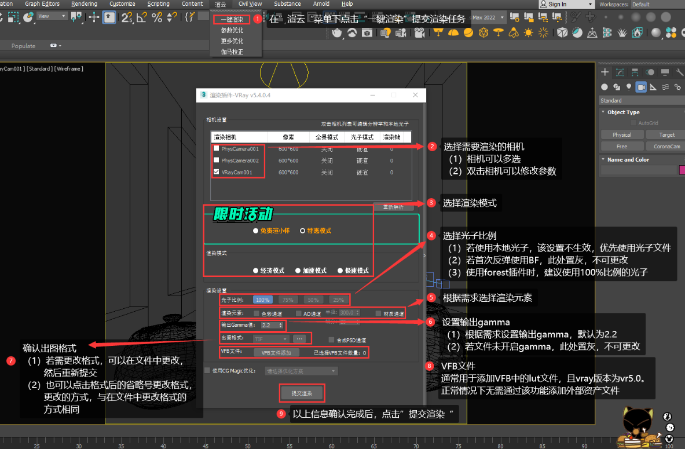The width and height of the screenshot is (685, 449).
Task: Click 参数优化 in the 渲云 menu
Action: tap(232, 30)
